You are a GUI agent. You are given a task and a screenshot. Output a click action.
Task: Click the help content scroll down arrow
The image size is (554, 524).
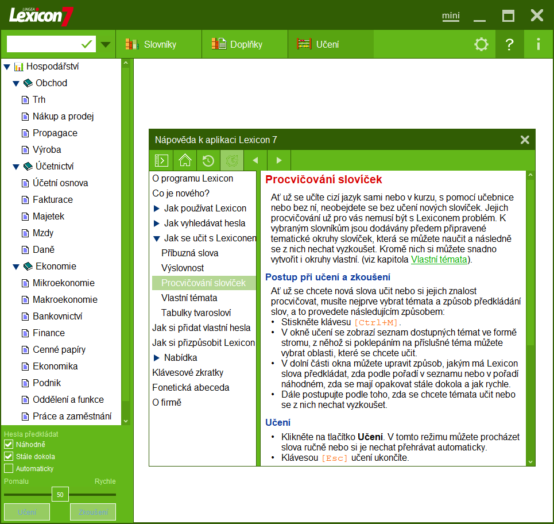coord(530,462)
